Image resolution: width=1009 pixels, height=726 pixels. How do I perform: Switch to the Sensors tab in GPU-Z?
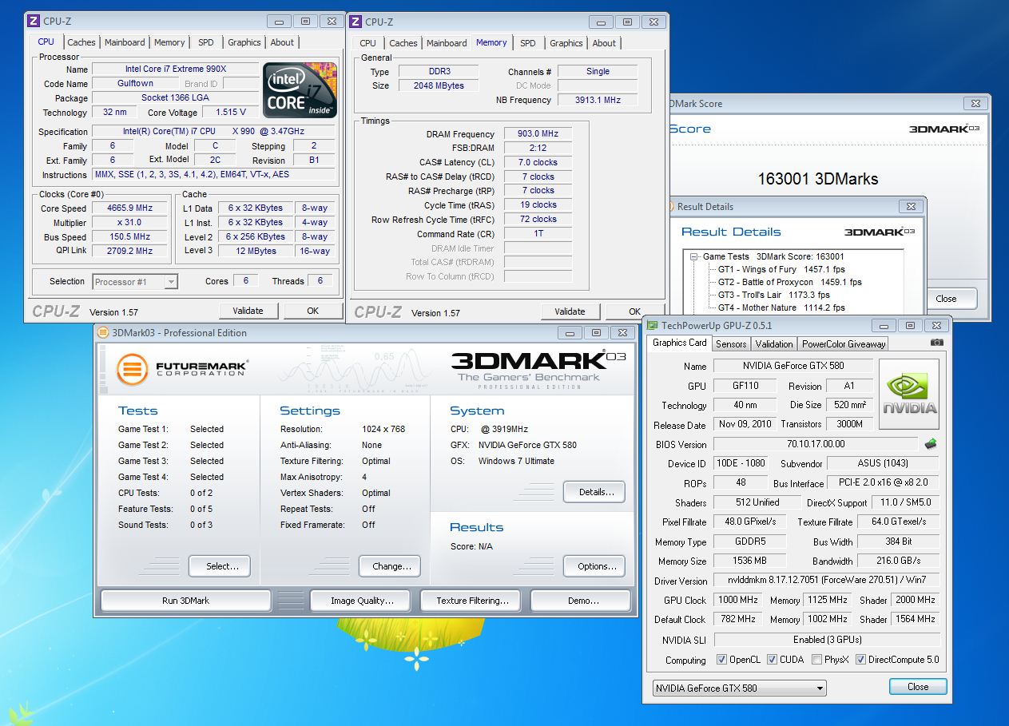tap(731, 343)
